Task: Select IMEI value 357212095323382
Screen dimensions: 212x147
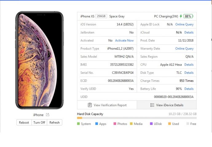Action: [122, 65]
